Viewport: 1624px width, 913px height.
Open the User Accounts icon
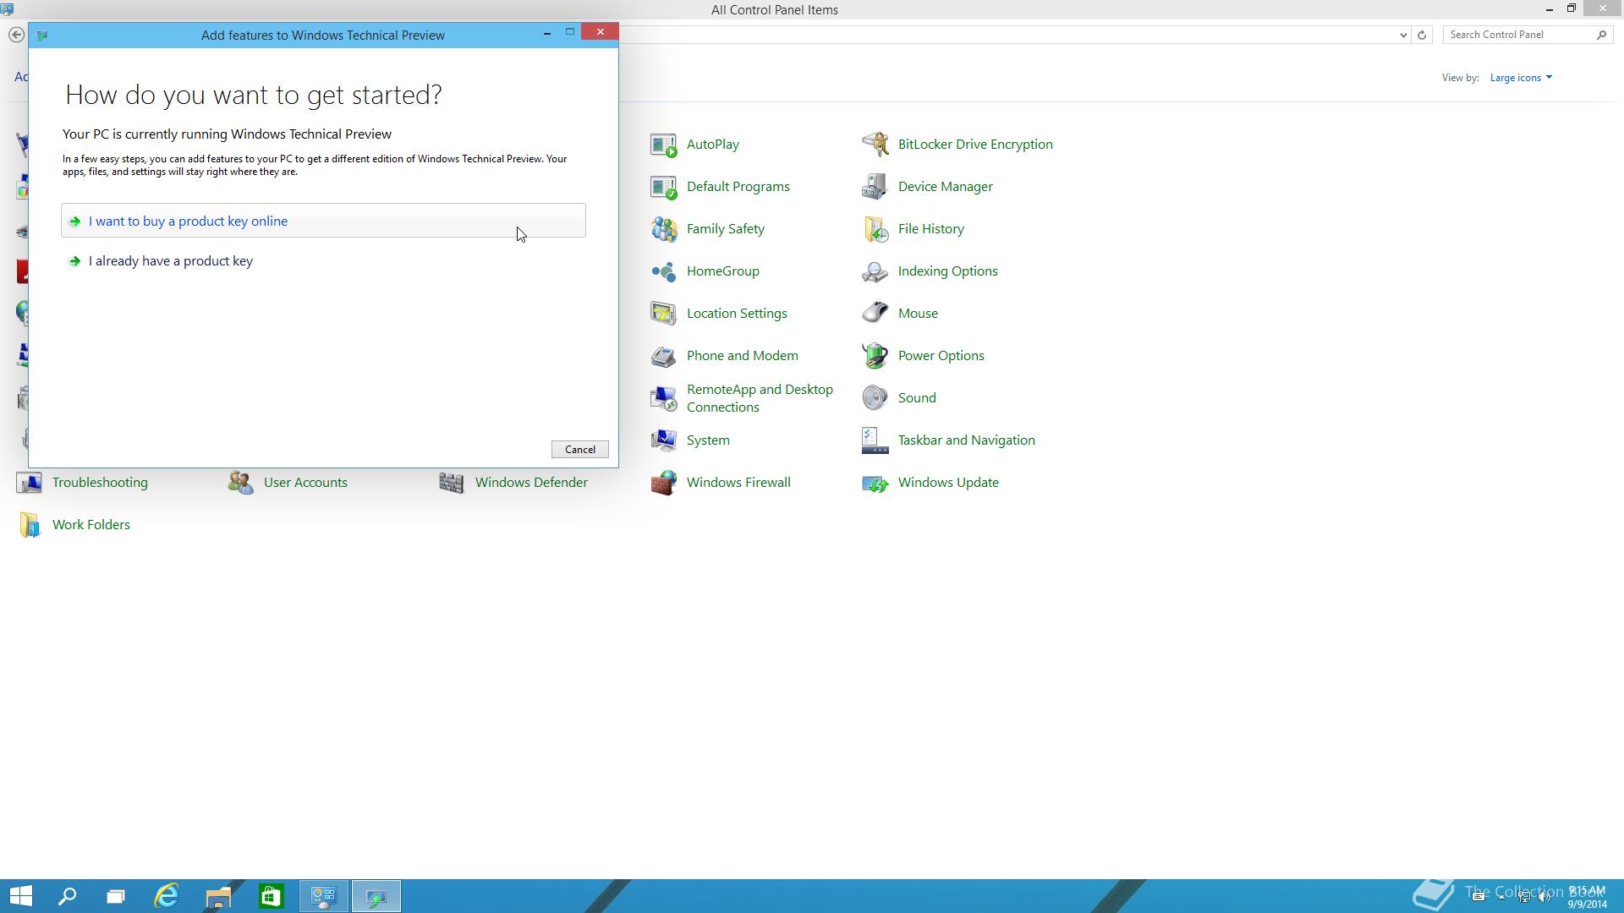[x=240, y=483]
